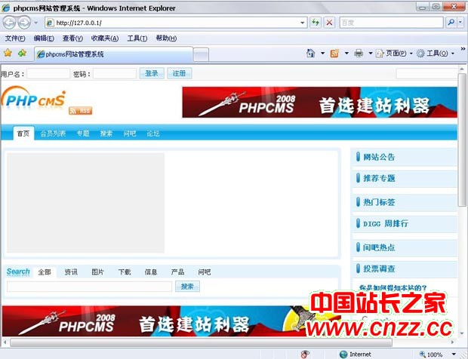The image size is (468, 359).
Task: Open the 收藏夹(A) menu
Action: click(105, 38)
